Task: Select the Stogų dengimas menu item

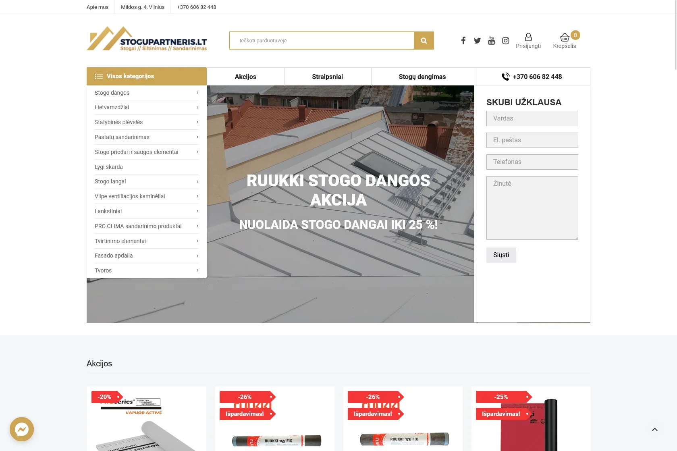Action: tap(422, 77)
